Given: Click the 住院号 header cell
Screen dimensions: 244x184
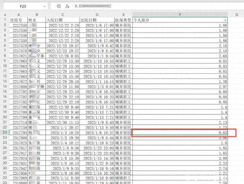Looking at the screenshot, I should [x=19, y=20].
